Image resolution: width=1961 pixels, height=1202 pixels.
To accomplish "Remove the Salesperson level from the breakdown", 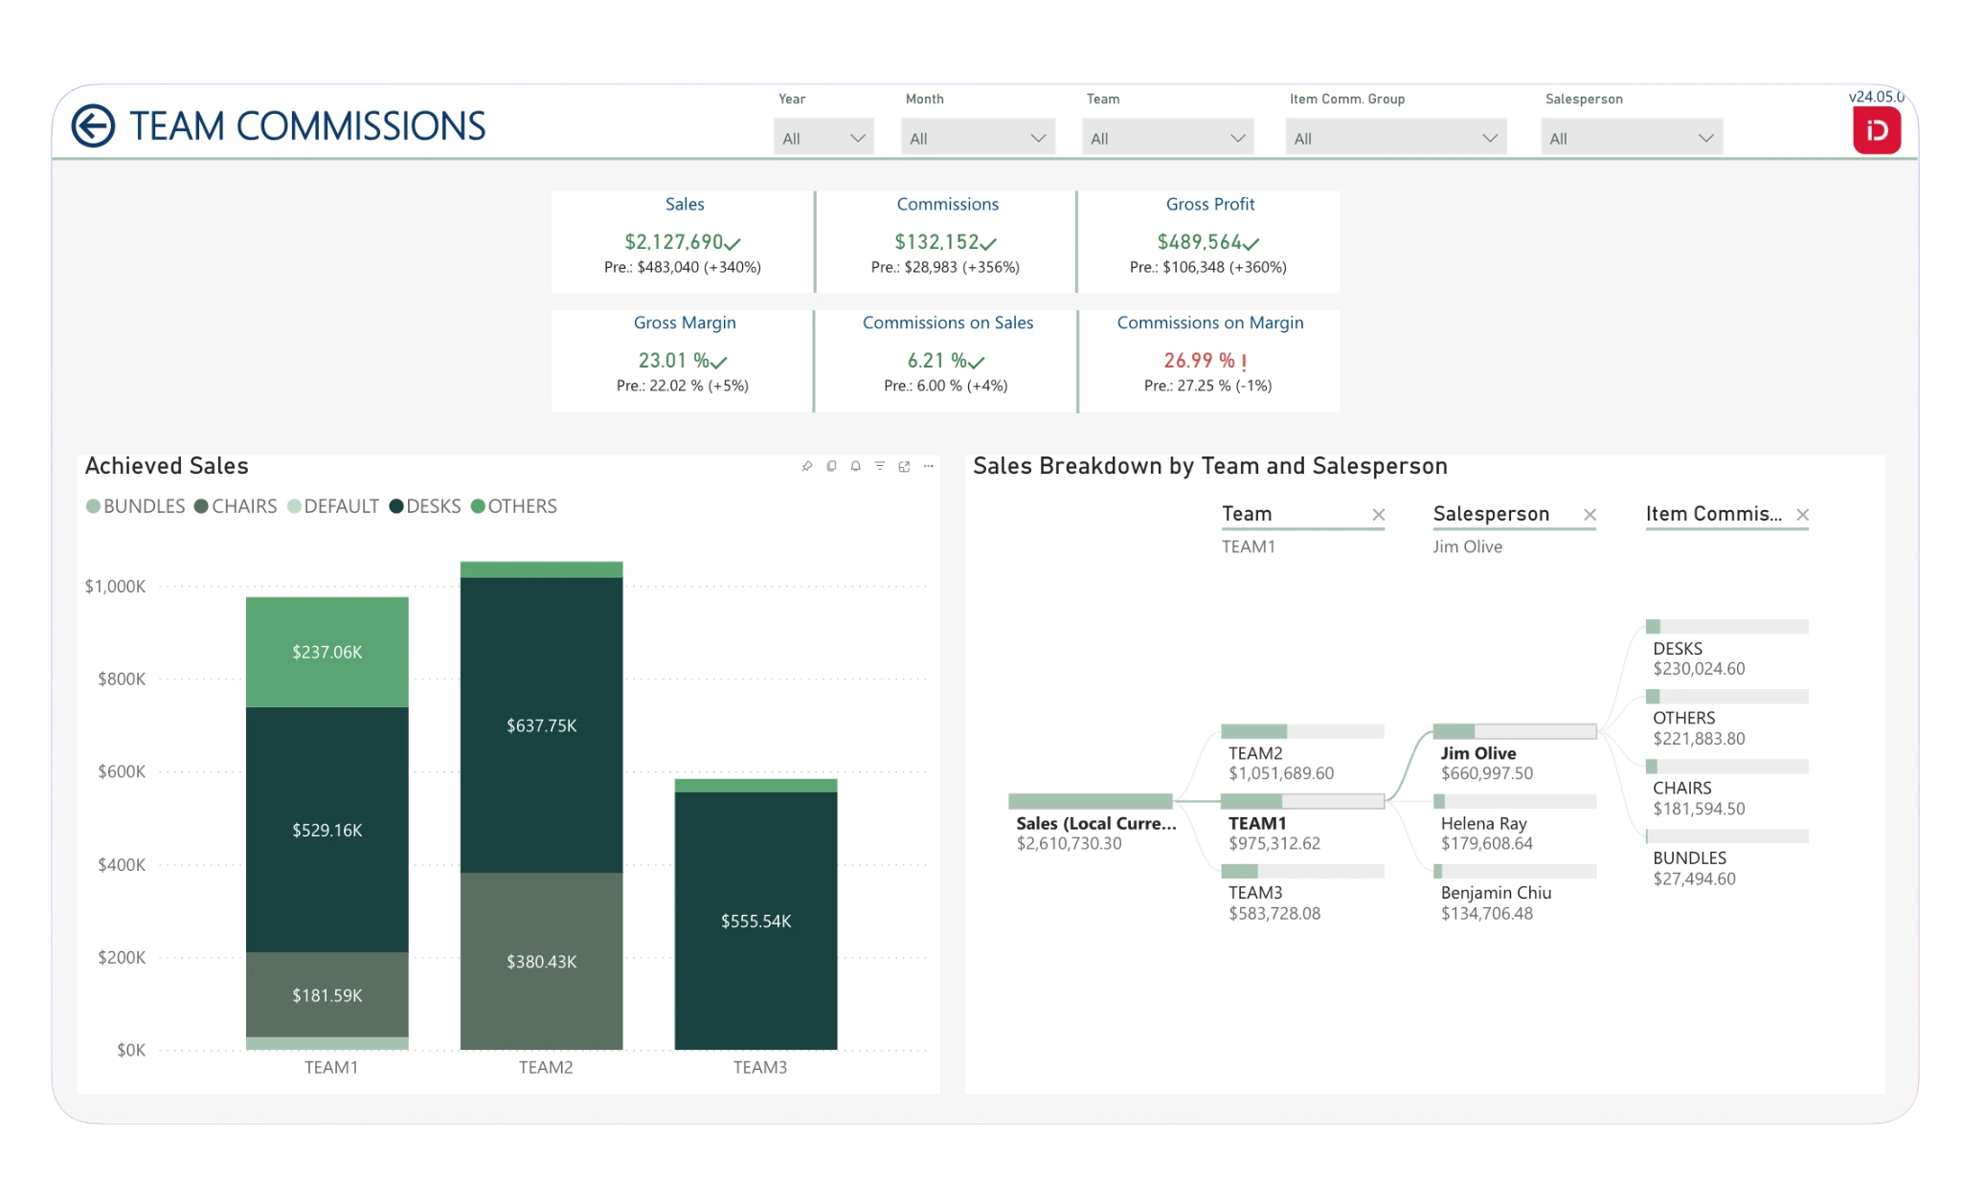I will 1589,515.
